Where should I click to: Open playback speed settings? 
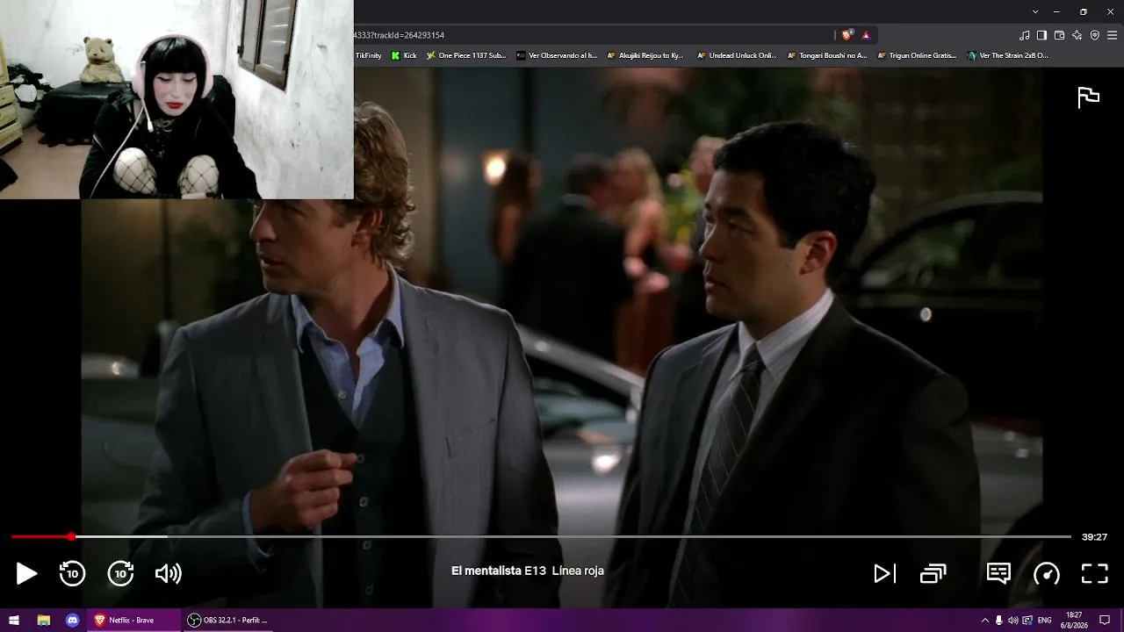[1047, 574]
